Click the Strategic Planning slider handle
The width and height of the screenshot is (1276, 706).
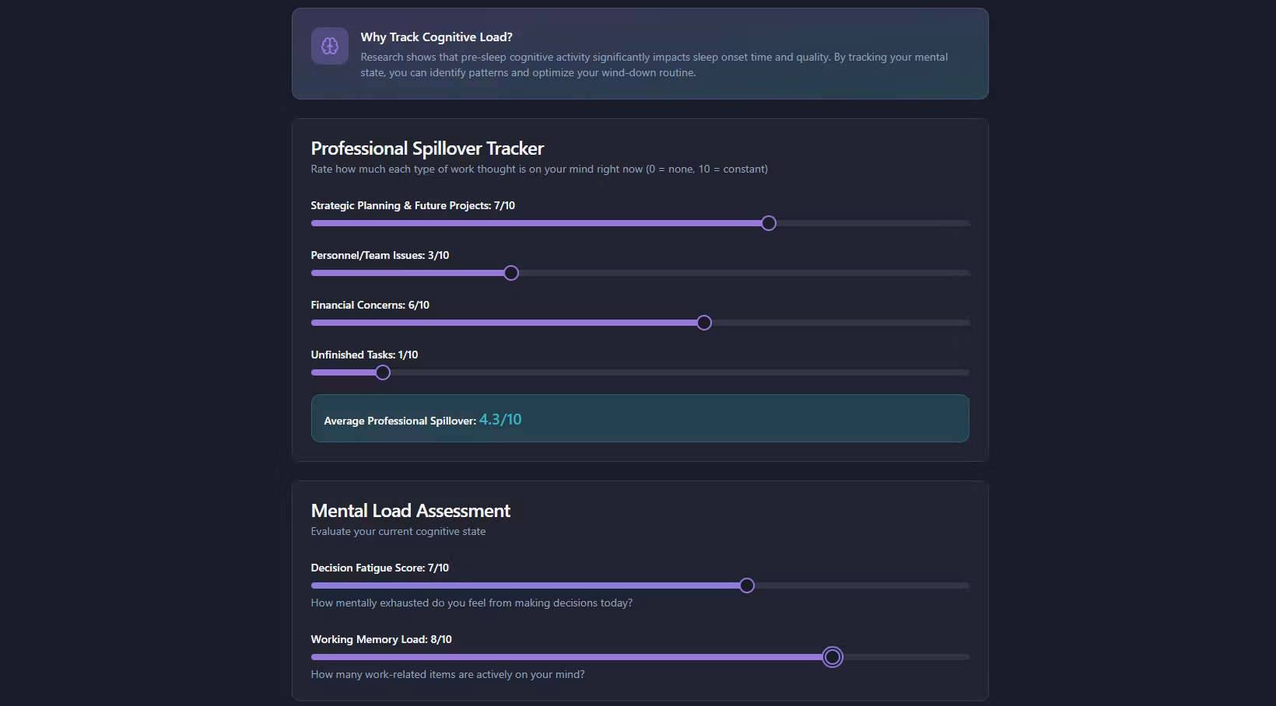(769, 223)
